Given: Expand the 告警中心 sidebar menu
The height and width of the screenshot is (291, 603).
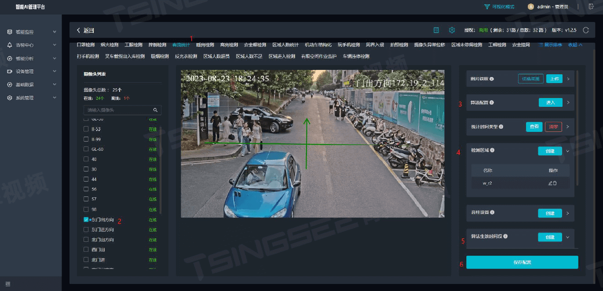Looking at the screenshot, I should click(x=55, y=45).
